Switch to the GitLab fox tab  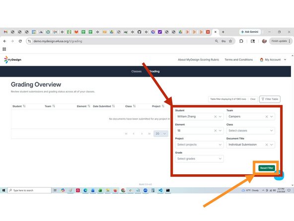[x=76, y=32]
